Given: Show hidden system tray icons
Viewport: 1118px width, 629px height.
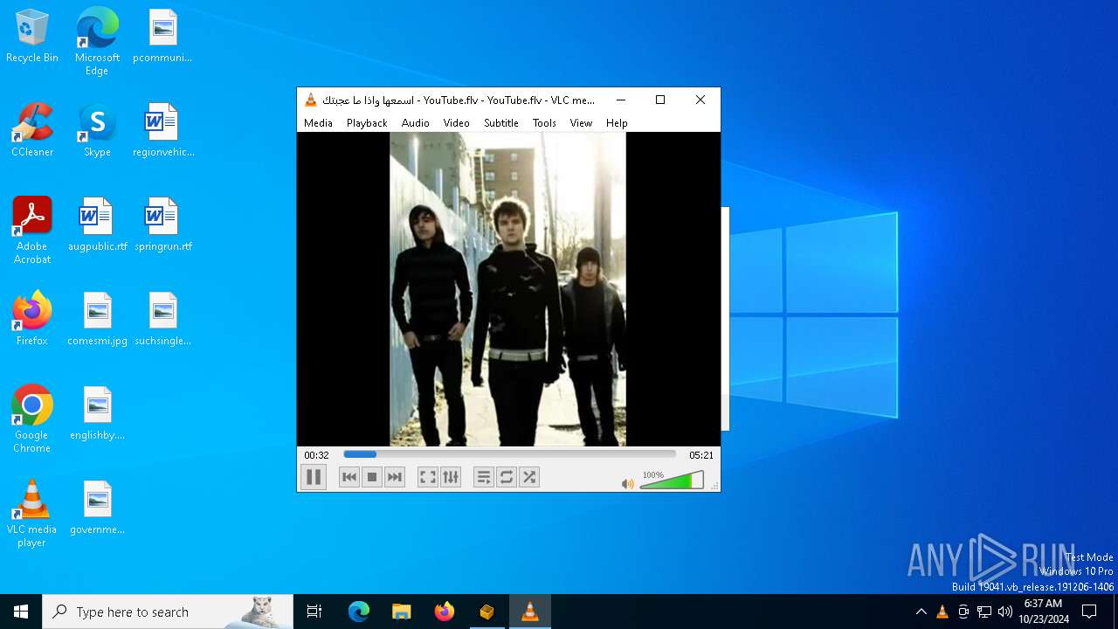Looking at the screenshot, I should click(921, 612).
